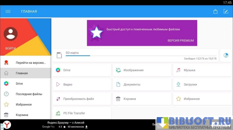Screen dimensions: 233x130
Task: Open the Изображения category tile
Action: click(x=142, y=70)
